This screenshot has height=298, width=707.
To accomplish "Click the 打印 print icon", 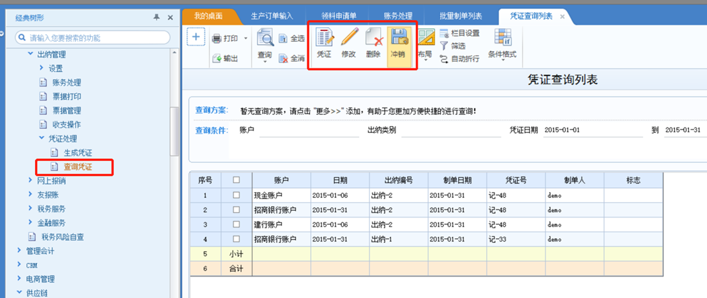I will click(x=217, y=39).
